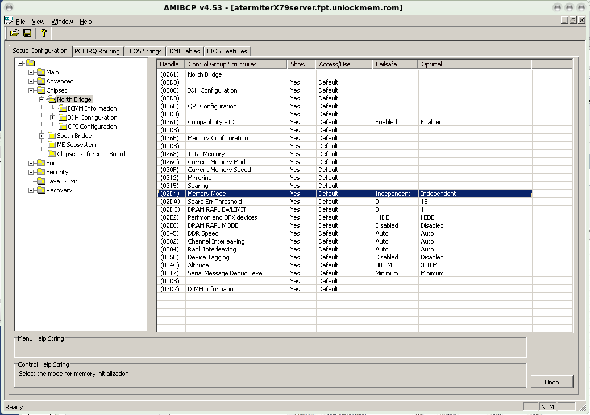Expand the Security tree node
Screen dimensions: 590x415
(x=31, y=172)
